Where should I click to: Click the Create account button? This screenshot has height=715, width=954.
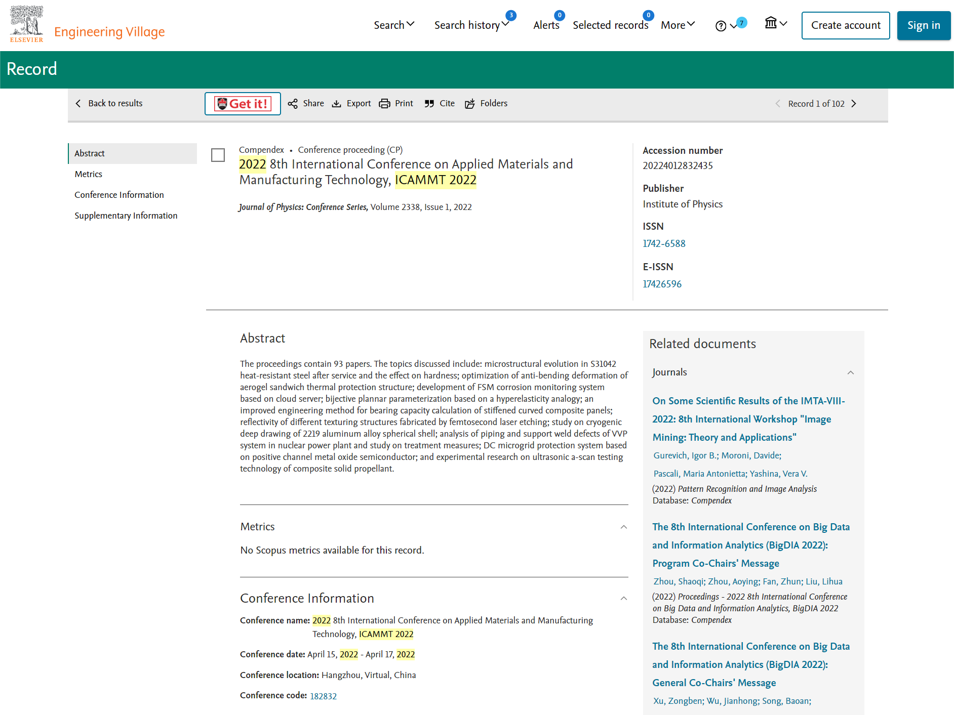tap(846, 25)
